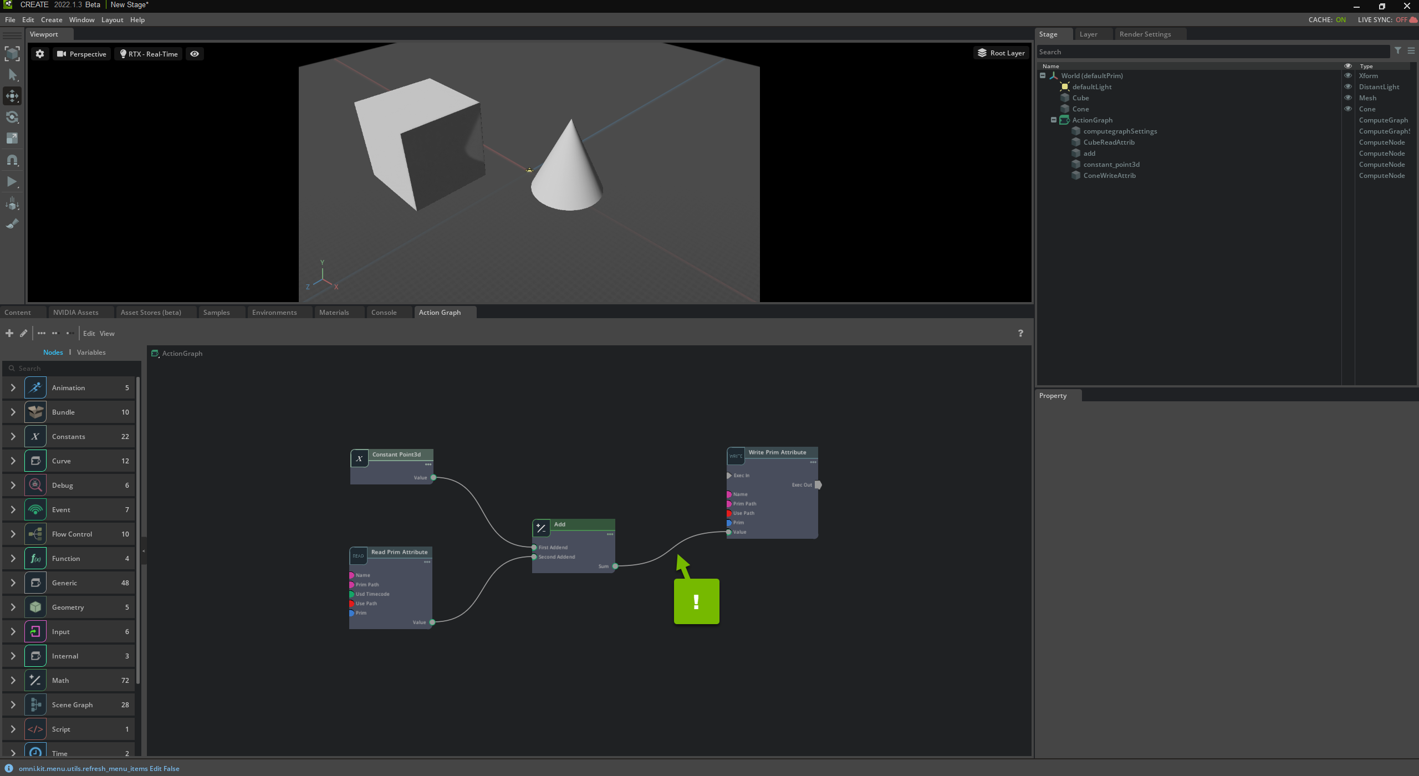Viewport: 1419px width, 776px height.
Task: Open viewport eye display options
Action: click(195, 54)
